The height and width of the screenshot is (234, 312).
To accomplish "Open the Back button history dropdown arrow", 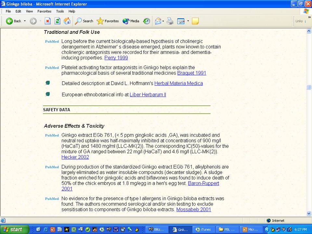I will pos(25,21).
